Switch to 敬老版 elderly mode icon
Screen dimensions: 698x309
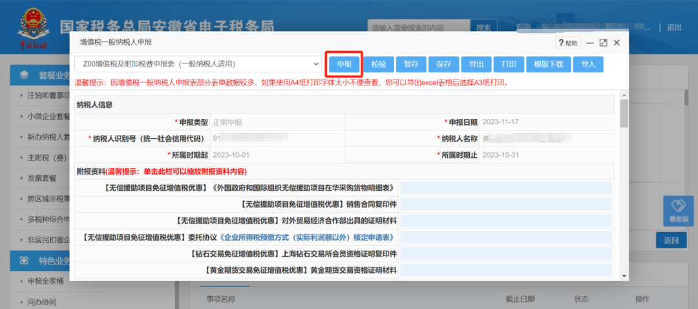pyautogui.click(x=678, y=211)
